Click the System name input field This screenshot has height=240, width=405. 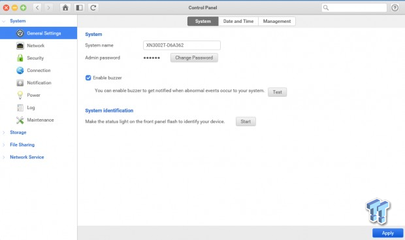tap(182, 45)
